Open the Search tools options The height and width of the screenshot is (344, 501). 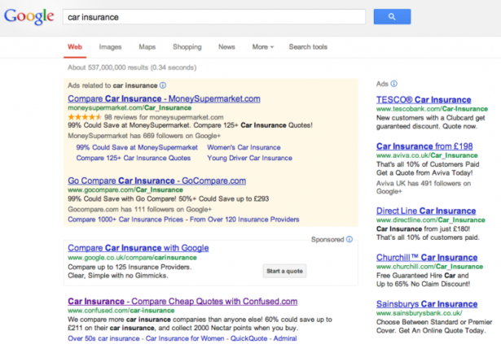tap(308, 47)
